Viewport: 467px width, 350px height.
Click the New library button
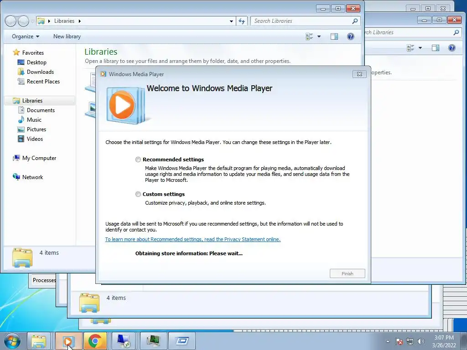click(x=67, y=36)
